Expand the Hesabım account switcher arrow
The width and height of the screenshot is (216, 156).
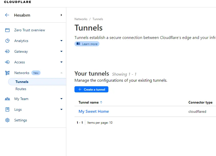coord(61,15)
